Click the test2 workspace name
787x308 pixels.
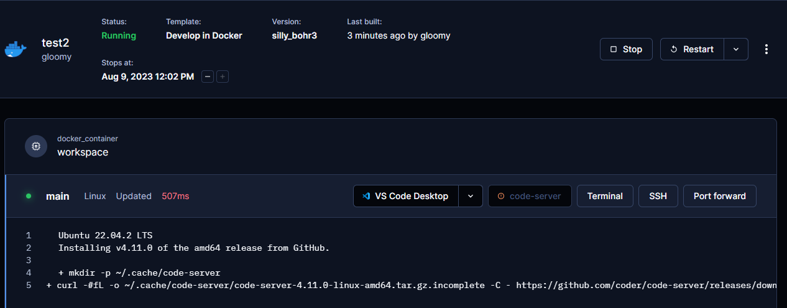(x=55, y=43)
